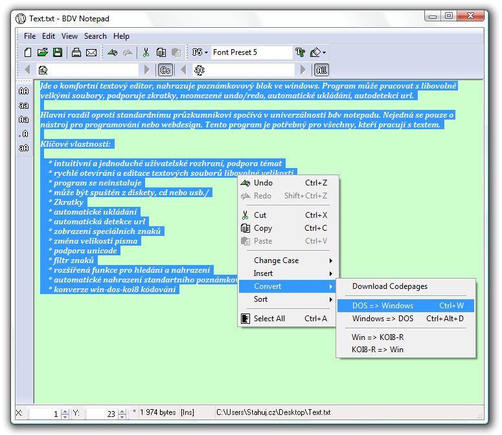Open the File menu
This screenshot has height=435, width=502.
[30, 36]
